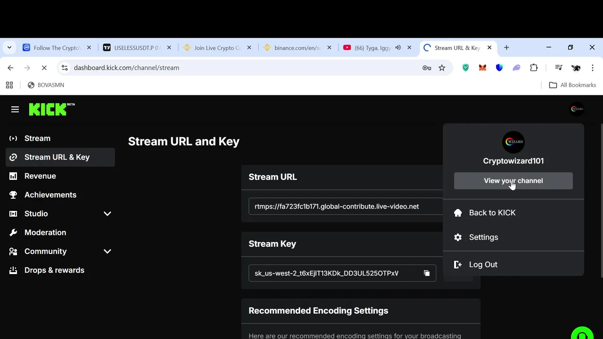Viewport: 603px width, 339px height.
Task: Click the Revenue chart icon in sidebar
Action: [13, 176]
